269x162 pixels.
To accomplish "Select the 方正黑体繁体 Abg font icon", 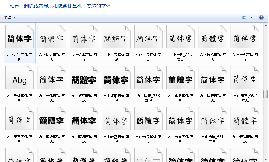I will [20, 78].
